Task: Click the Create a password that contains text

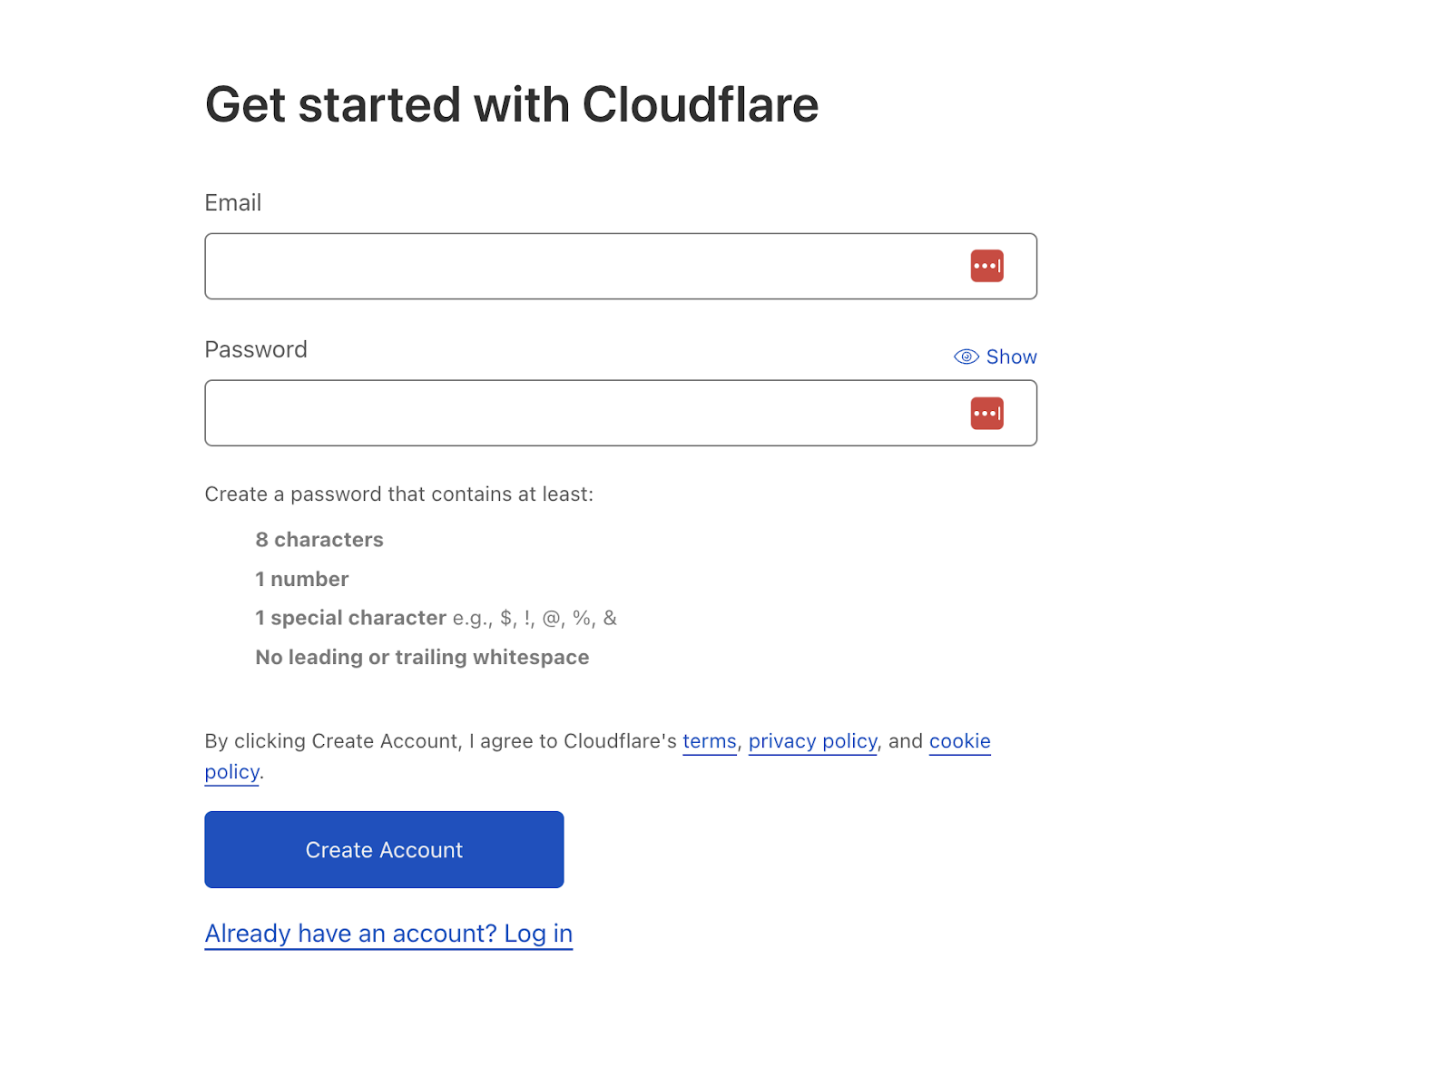Action: tap(398, 494)
